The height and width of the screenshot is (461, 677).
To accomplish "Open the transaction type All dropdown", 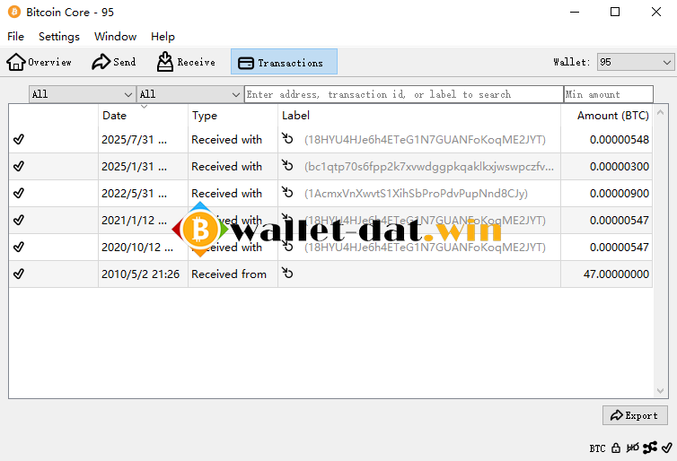I will click(x=189, y=94).
